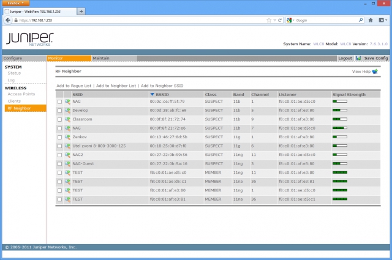The image size is (392, 260).
Task: Open details icon for Classroom row
Action: [67, 119]
